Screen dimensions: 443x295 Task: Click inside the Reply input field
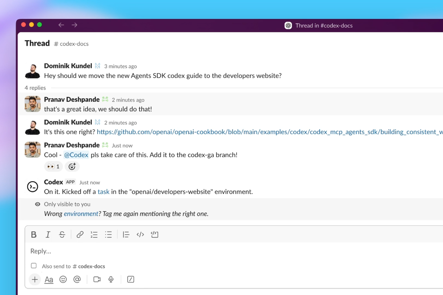coord(138,251)
